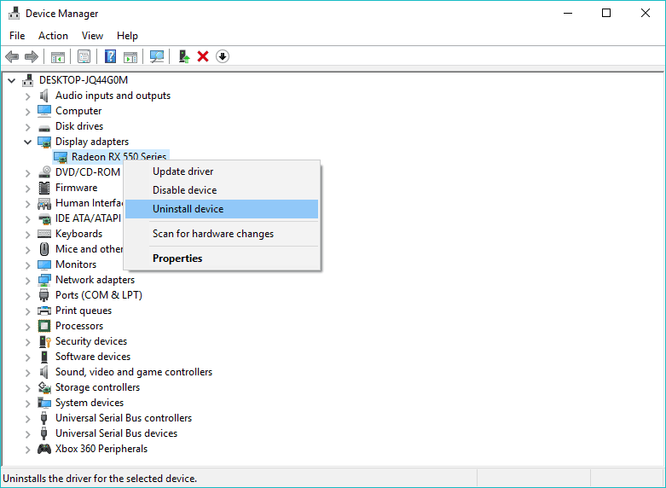The width and height of the screenshot is (666, 488).
Task: Expand the Disk drives category
Action: 27,127
